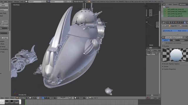Open the Add menu

(x=5, y=2)
